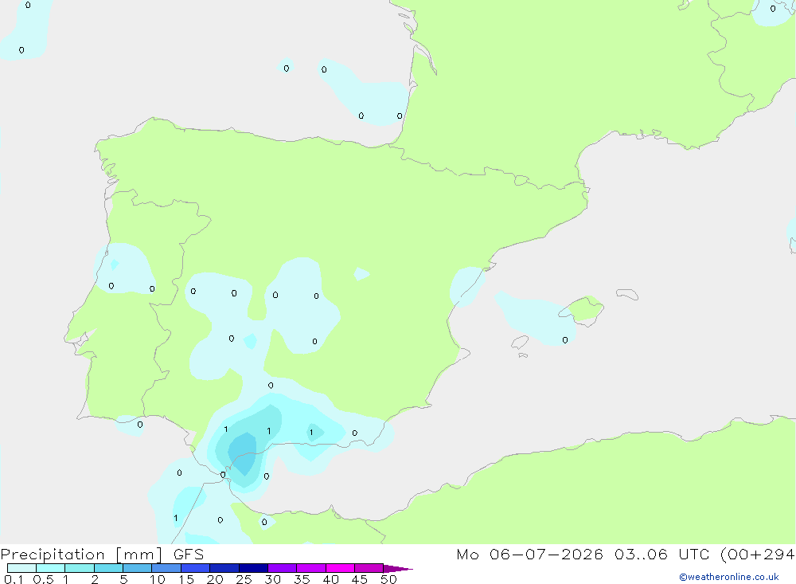The image size is (796, 584).
Task: Click the legend scale label "0.1"
Action: click(14, 579)
